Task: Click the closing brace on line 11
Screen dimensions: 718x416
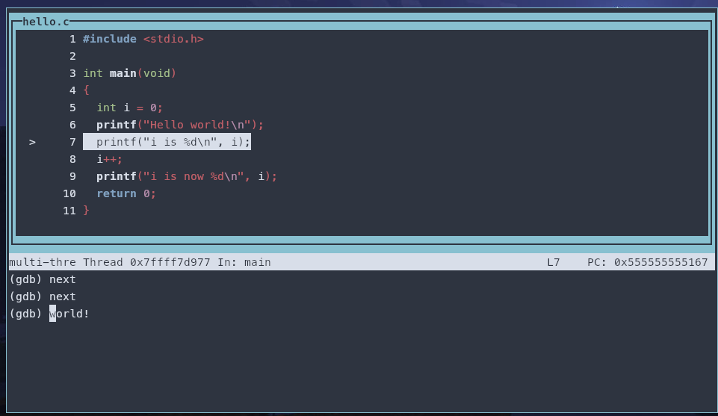Action: click(86, 211)
